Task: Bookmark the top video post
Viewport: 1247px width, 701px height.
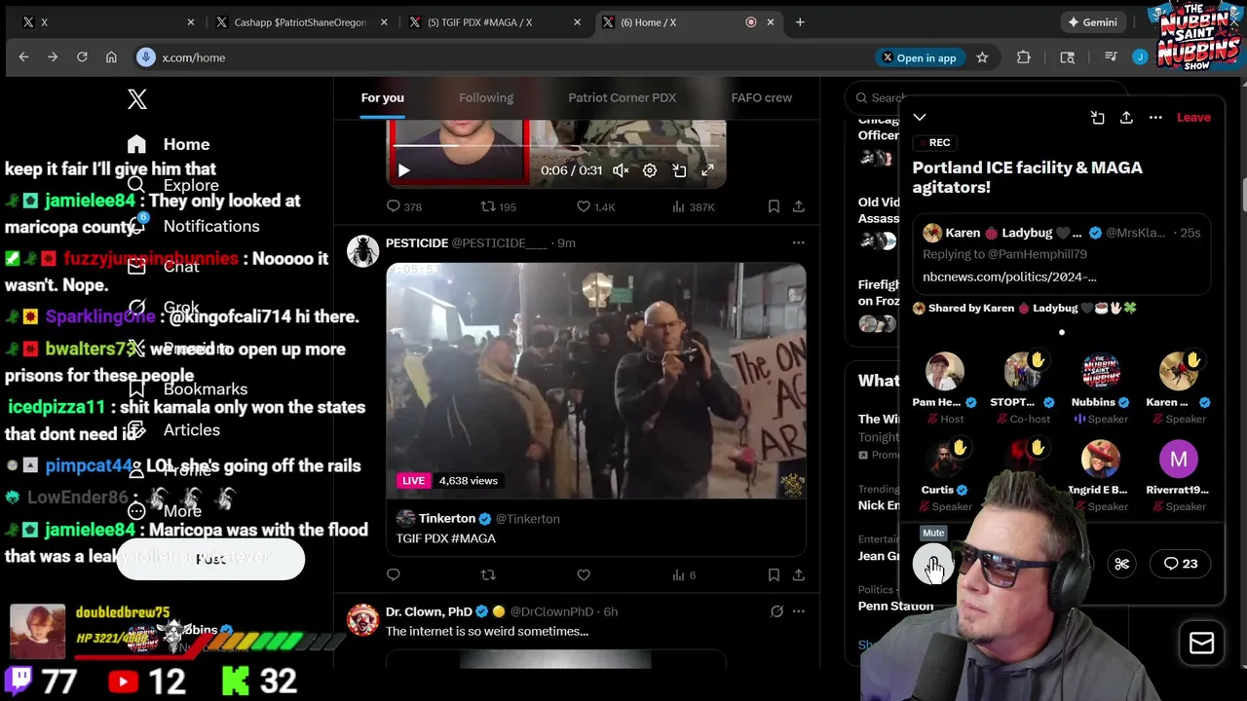Action: point(774,206)
